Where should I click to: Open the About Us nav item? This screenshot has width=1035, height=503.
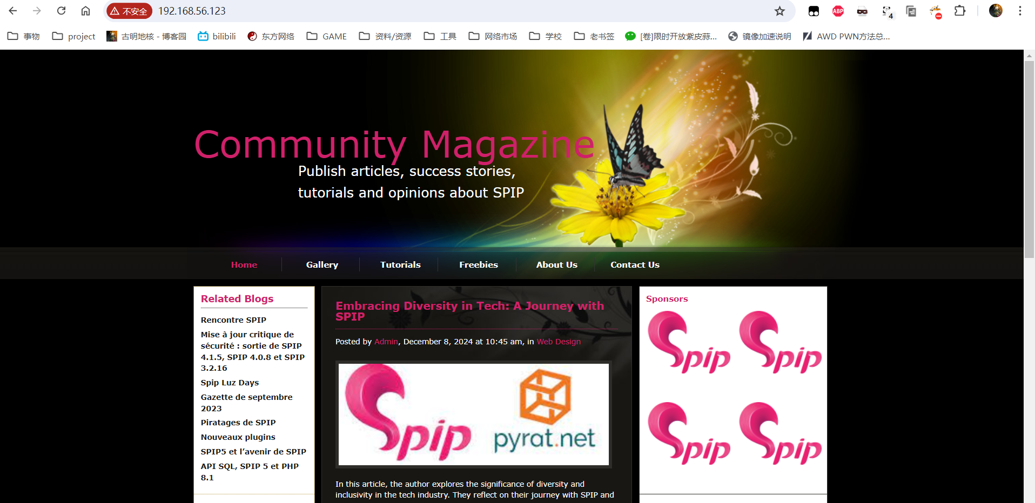557,264
